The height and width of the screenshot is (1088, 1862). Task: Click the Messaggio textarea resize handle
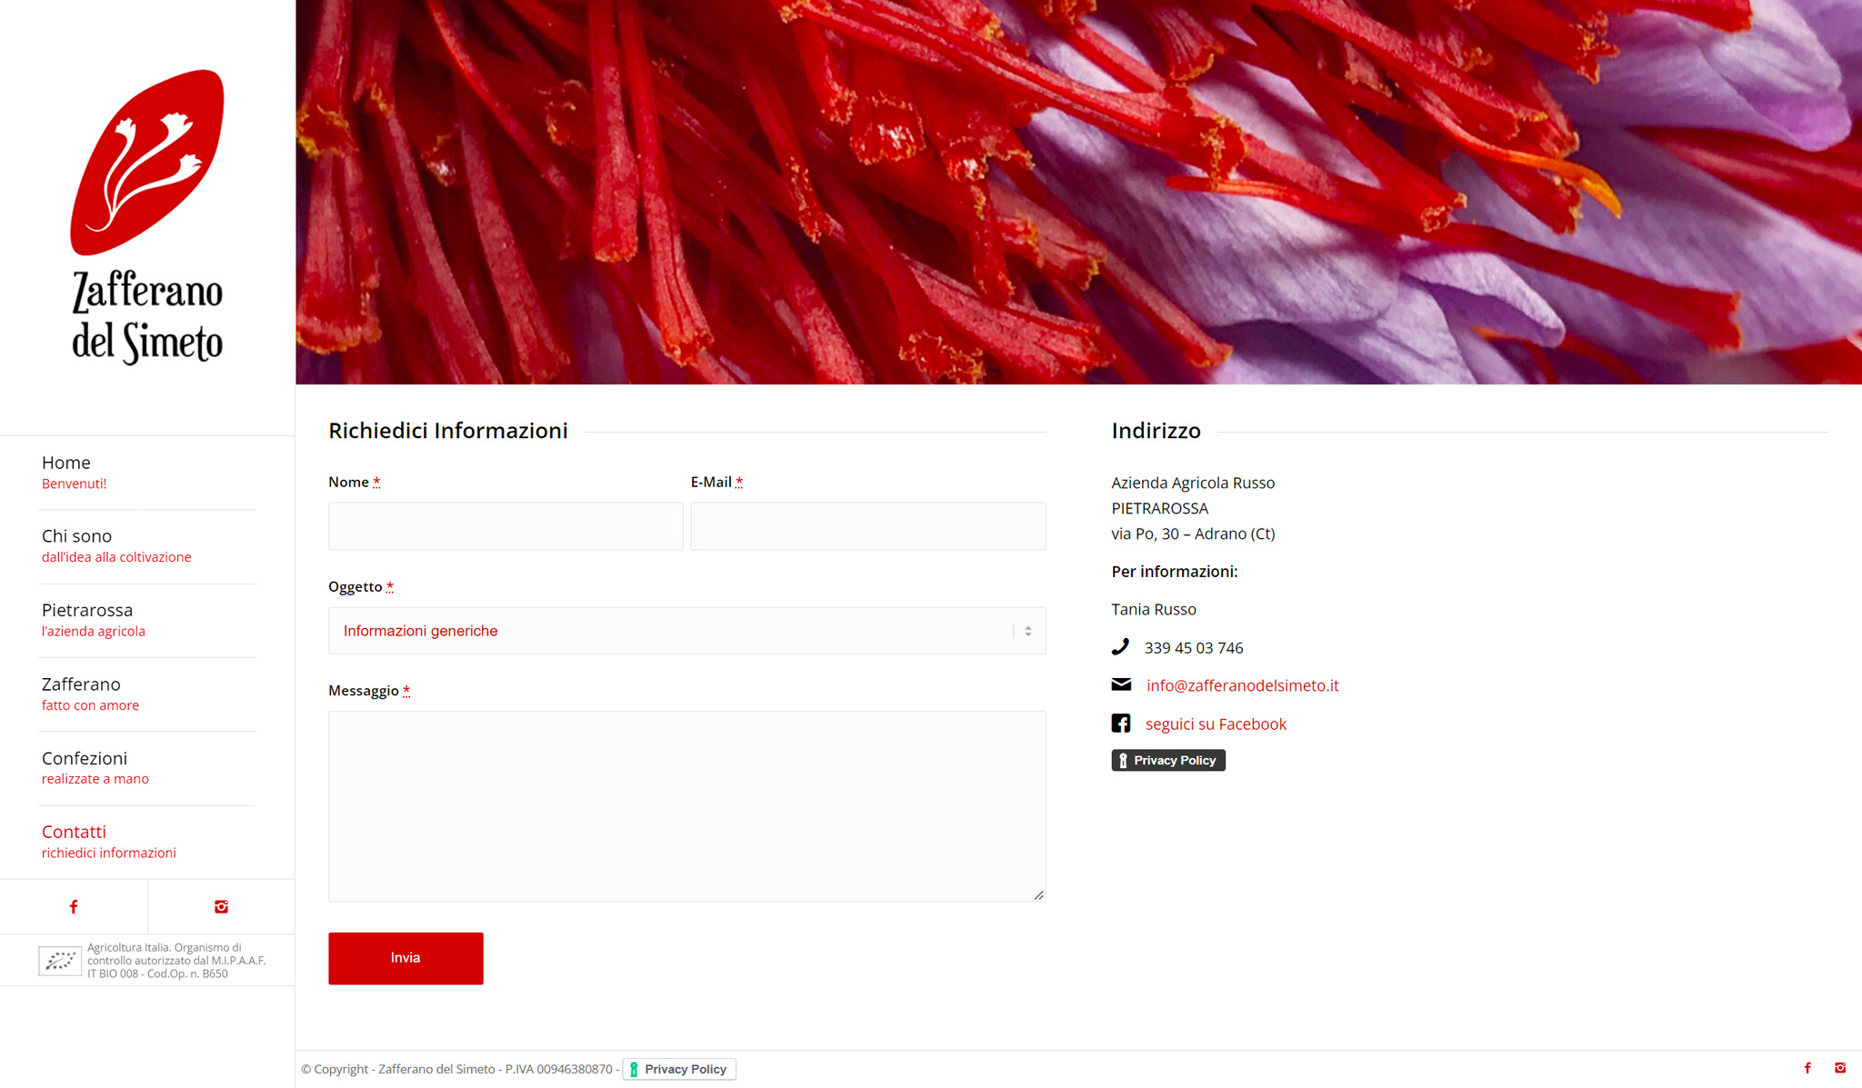pyautogui.click(x=1039, y=895)
